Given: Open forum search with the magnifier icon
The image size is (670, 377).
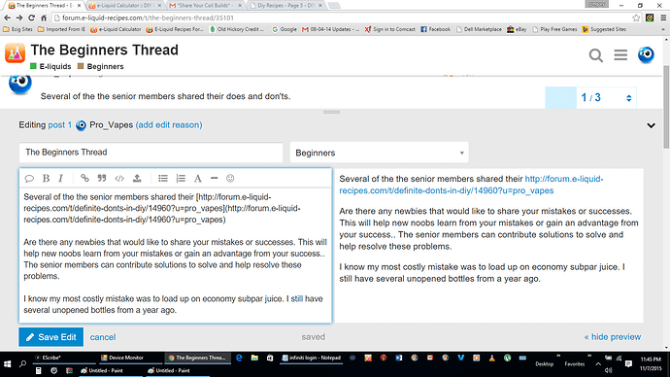Looking at the screenshot, I should point(595,55).
